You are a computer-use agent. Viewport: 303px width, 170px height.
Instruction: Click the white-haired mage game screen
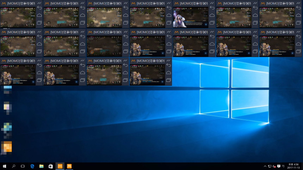tap(191, 17)
